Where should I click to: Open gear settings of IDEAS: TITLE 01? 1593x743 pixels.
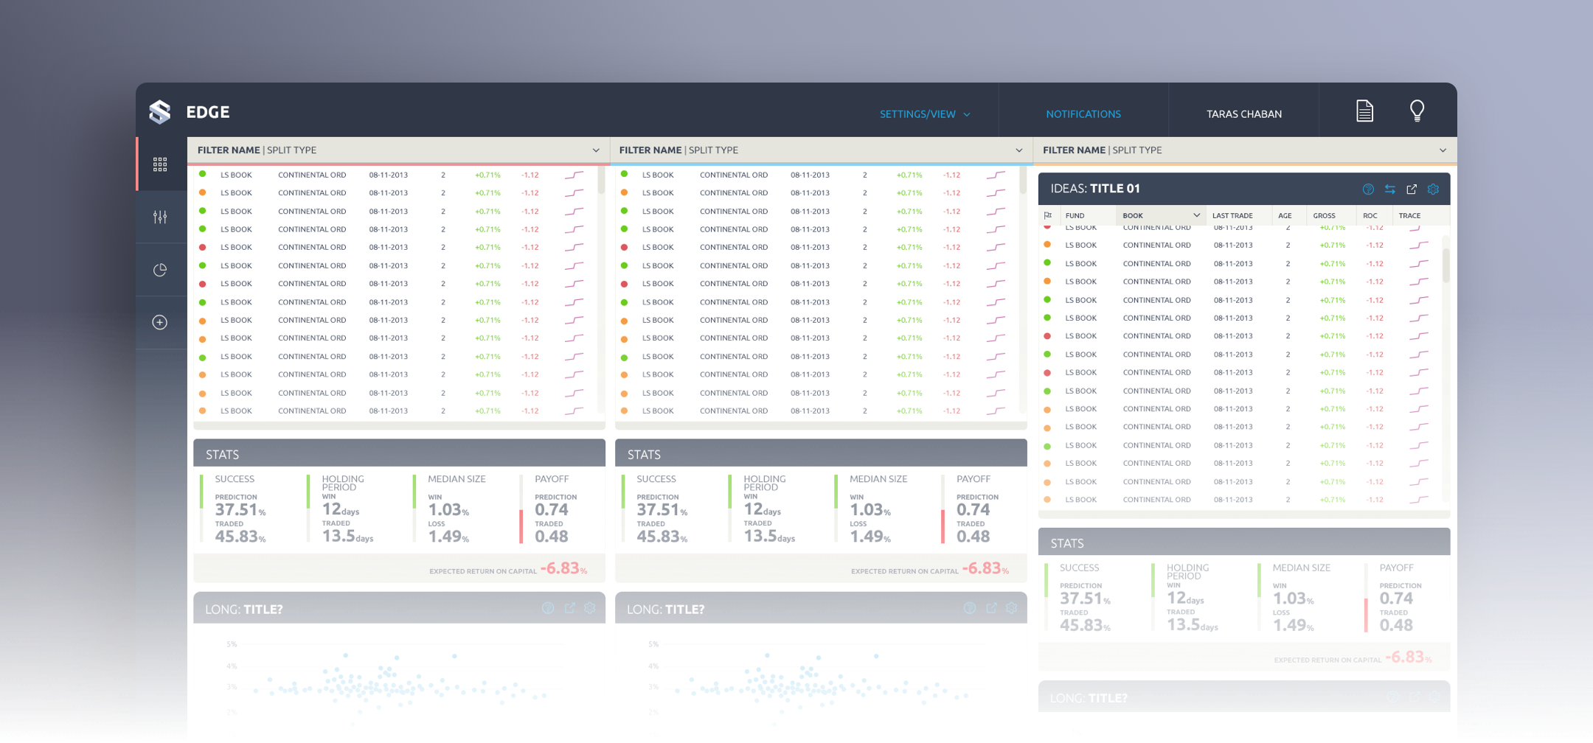pyautogui.click(x=1433, y=189)
